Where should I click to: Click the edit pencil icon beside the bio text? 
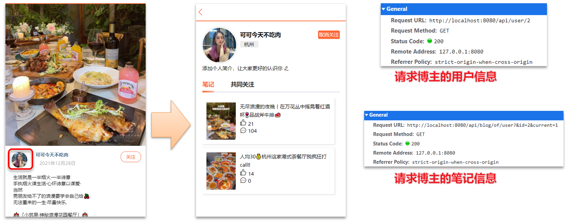point(287,68)
